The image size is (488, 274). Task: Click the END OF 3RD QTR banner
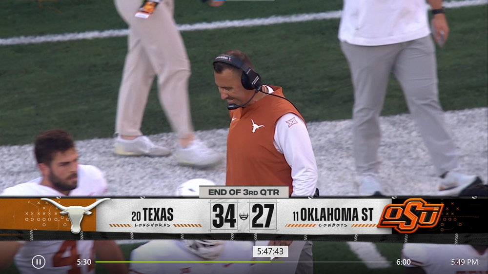pos(244,192)
